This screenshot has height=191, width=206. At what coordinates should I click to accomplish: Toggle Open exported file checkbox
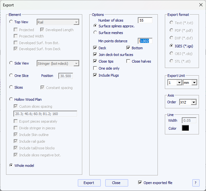[140, 183]
